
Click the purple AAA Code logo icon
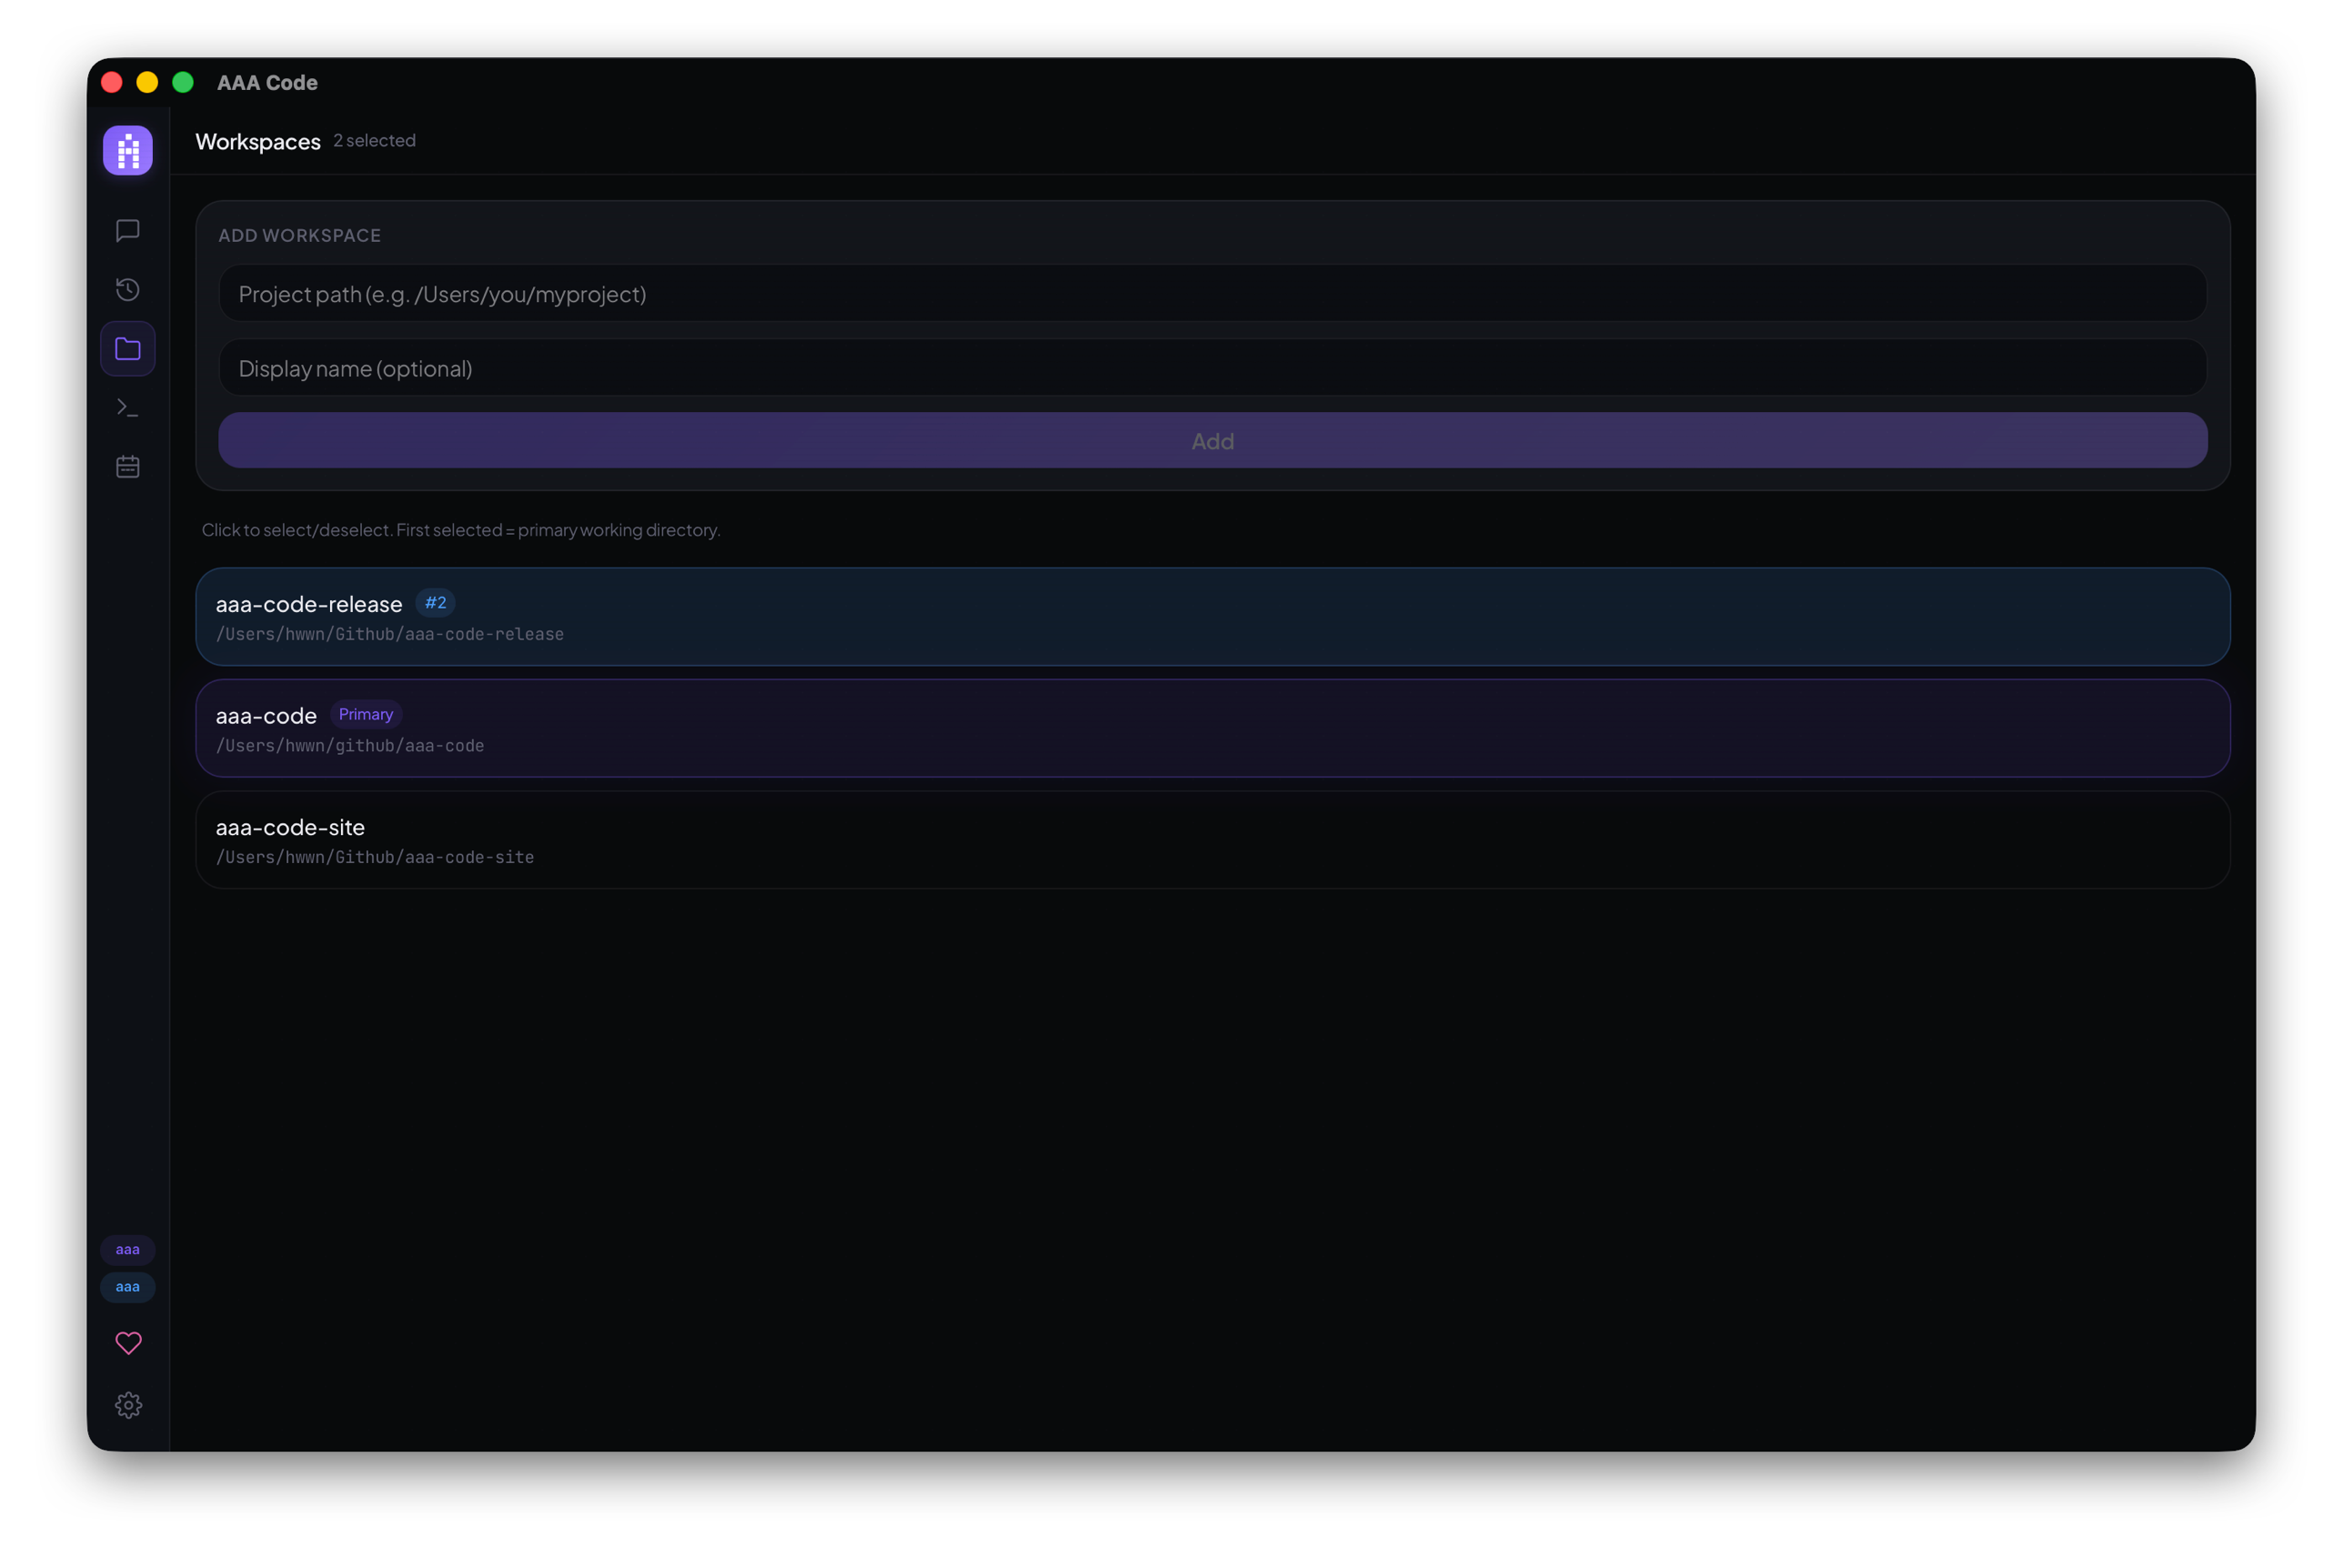128,151
